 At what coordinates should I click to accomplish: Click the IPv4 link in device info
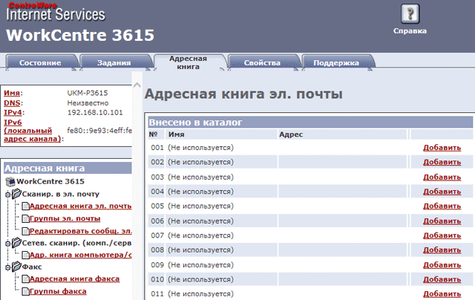[x=13, y=112]
